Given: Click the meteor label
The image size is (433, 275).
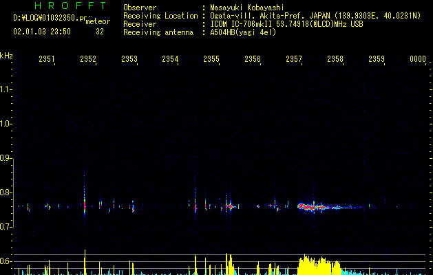Looking at the screenshot, I should 98,21.
